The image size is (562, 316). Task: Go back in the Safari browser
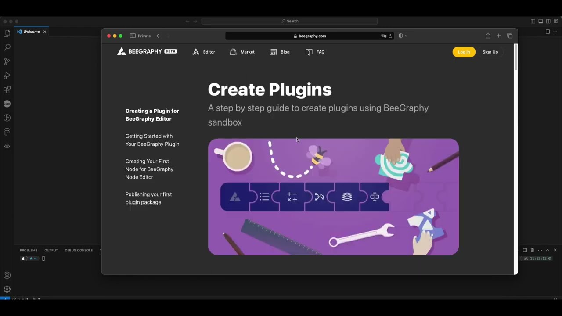(158, 36)
